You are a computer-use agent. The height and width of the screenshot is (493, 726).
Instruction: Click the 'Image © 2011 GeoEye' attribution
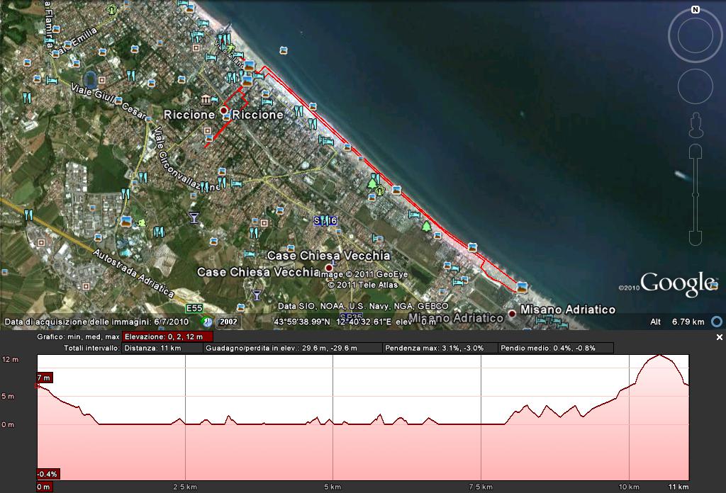364,274
